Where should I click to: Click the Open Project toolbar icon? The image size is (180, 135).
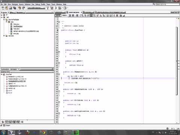(10, 8)
